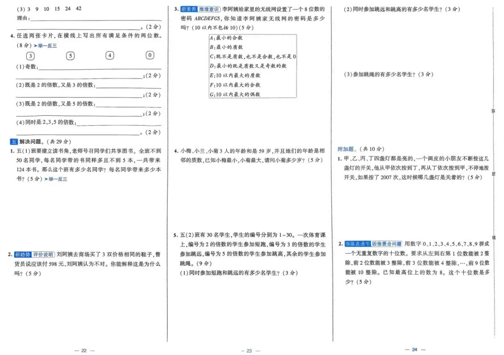
Task: Click the blue 五 section badge
Action: [14, 142]
